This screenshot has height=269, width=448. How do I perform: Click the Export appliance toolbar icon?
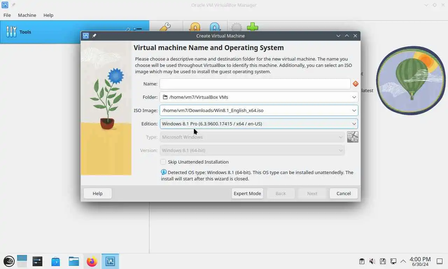click(215, 27)
